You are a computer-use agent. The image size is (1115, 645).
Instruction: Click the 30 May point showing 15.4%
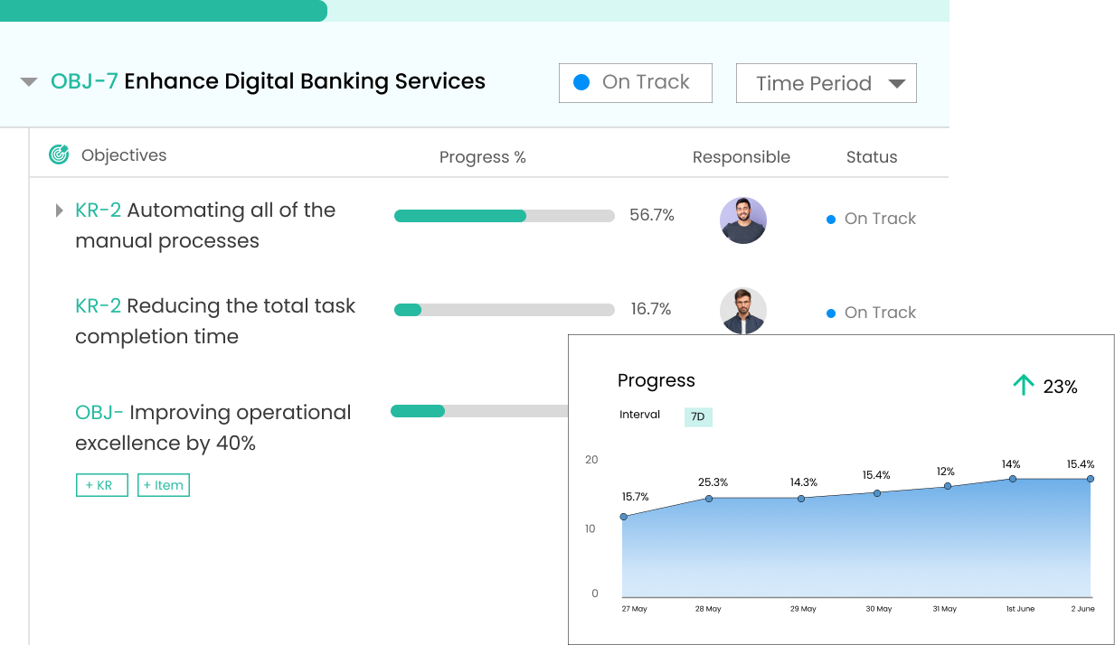[876, 492]
